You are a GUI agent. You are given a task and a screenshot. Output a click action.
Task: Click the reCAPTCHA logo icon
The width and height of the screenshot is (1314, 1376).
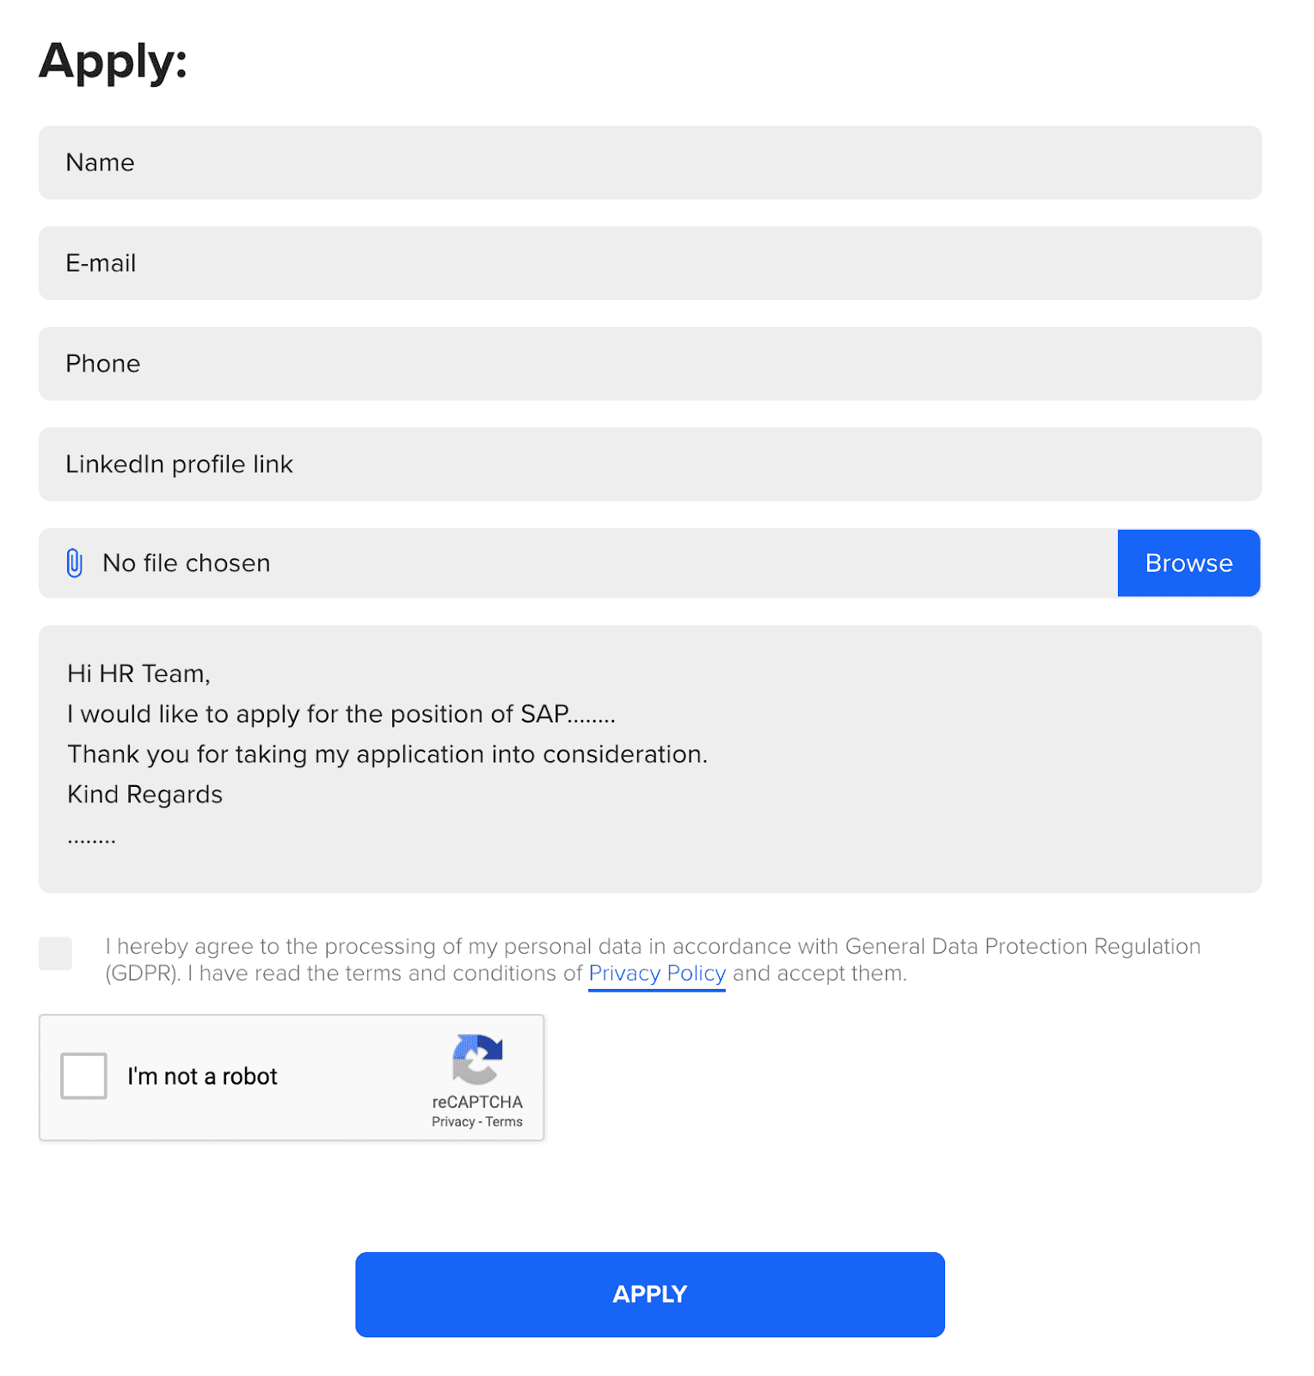pyautogui.click(x=477, y=1060)
